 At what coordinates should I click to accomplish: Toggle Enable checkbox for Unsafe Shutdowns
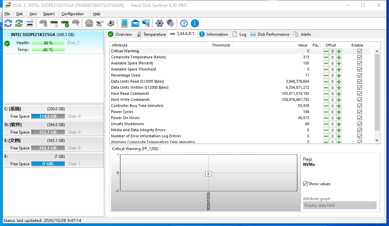pos(360,124)
